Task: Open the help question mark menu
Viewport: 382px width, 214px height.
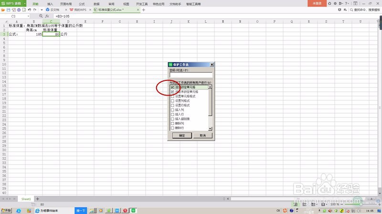Action: tap(347, 3)
